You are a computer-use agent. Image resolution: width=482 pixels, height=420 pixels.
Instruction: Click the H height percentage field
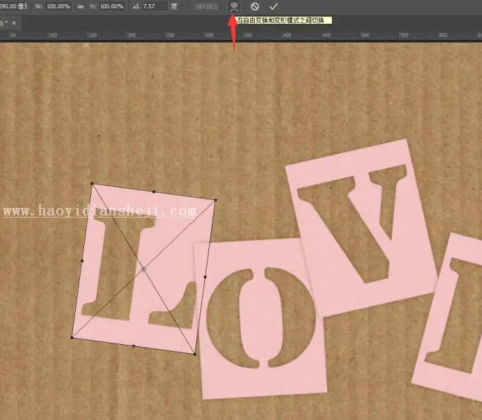pos(112,6)
